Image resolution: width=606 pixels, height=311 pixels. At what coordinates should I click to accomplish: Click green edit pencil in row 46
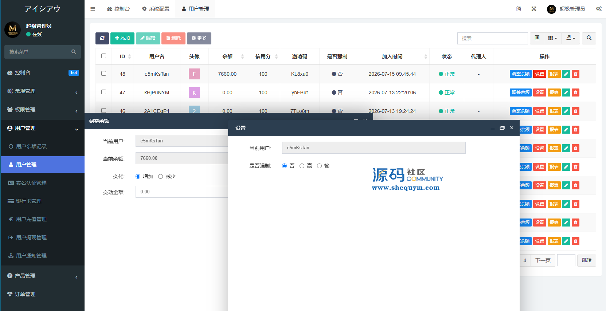coord(566,111)
